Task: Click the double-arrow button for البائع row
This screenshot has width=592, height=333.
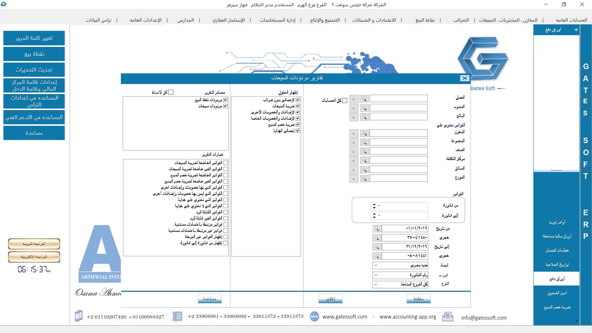Action: pos(354,117)
